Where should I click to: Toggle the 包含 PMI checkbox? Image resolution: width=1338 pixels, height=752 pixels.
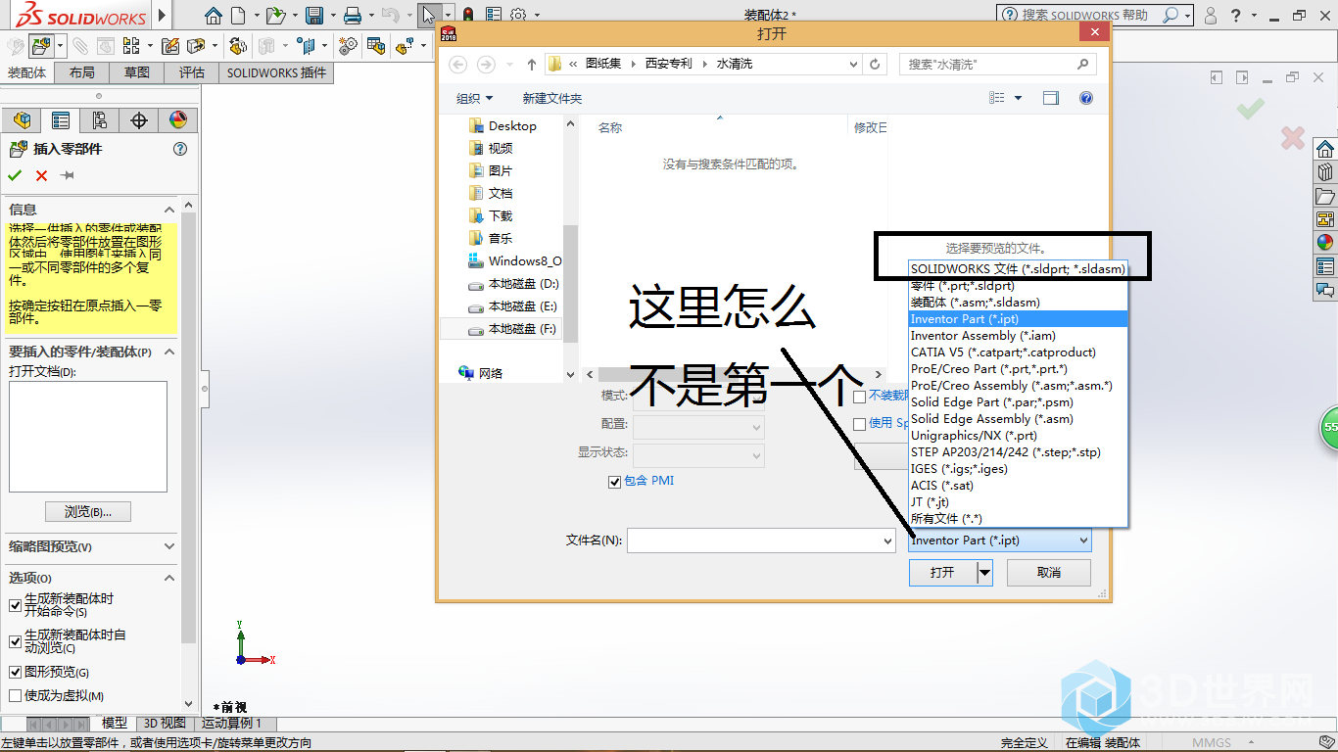click(x=614, y=482)
